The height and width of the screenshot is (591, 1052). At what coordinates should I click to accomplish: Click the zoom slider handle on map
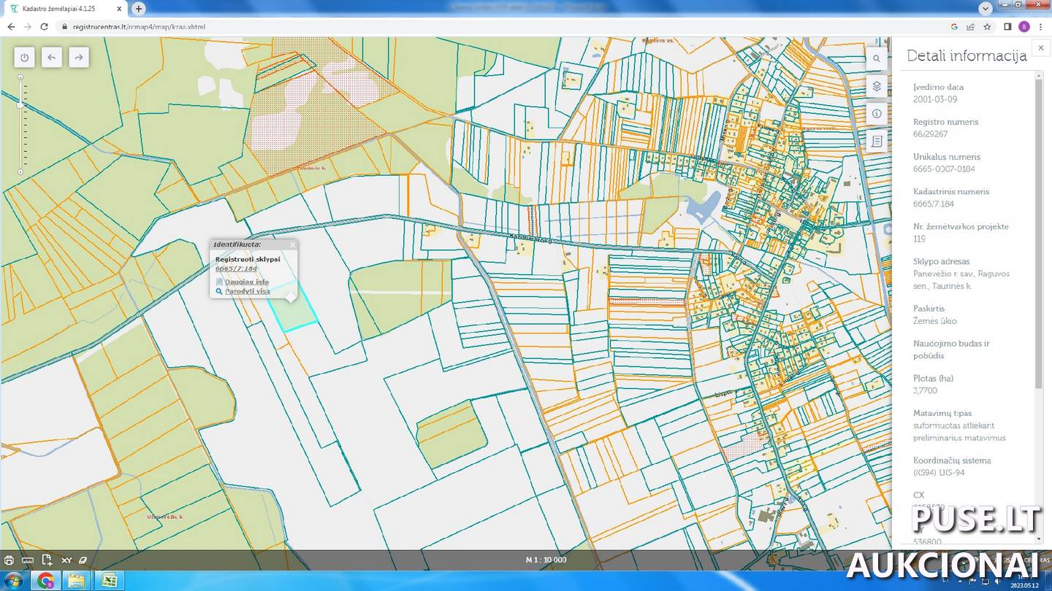click(20, 105)
